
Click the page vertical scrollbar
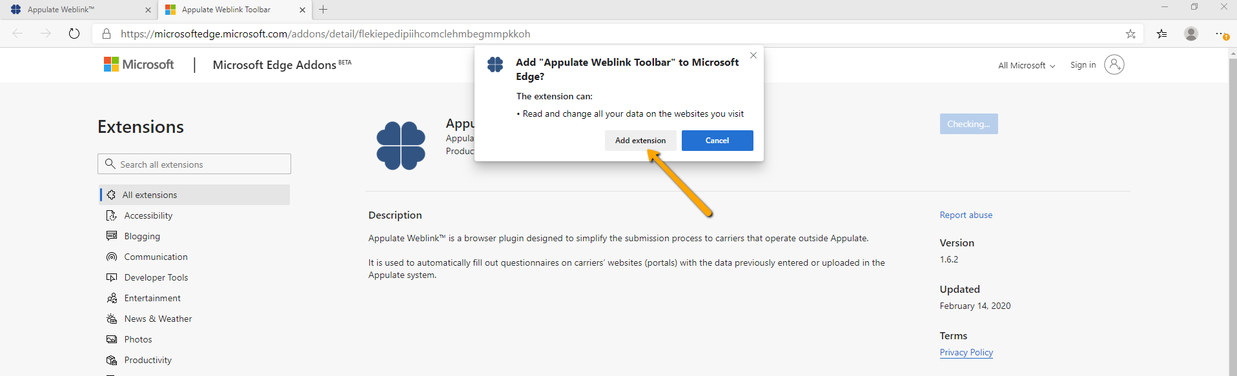[x=1232, y=213]
